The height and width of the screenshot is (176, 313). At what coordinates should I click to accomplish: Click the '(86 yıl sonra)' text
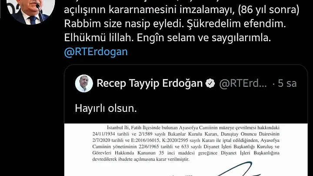pos(269,10)
